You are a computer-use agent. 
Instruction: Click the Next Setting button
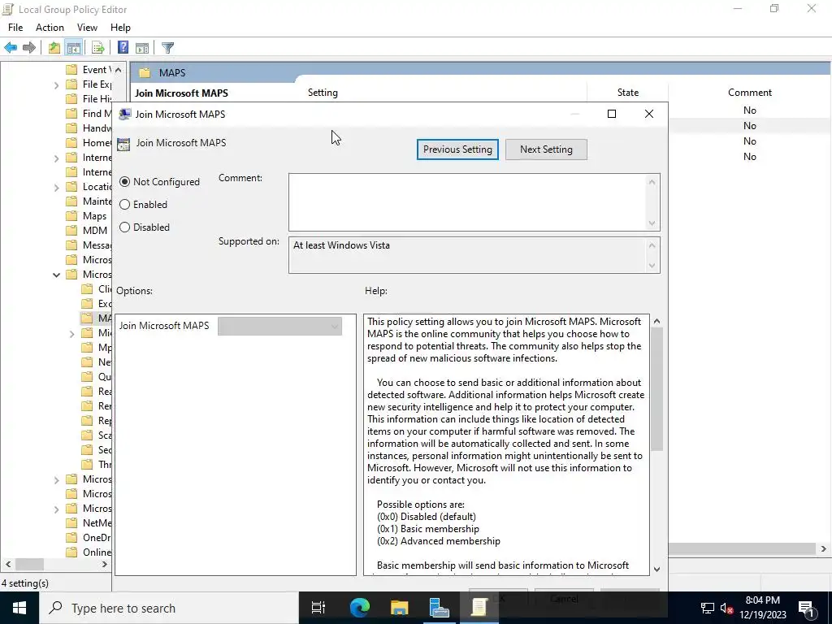(x=546, y=149)
